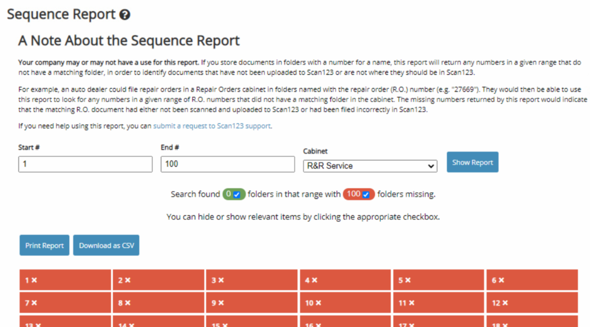Click the X icon on tile 4

[x=315, y=280]
